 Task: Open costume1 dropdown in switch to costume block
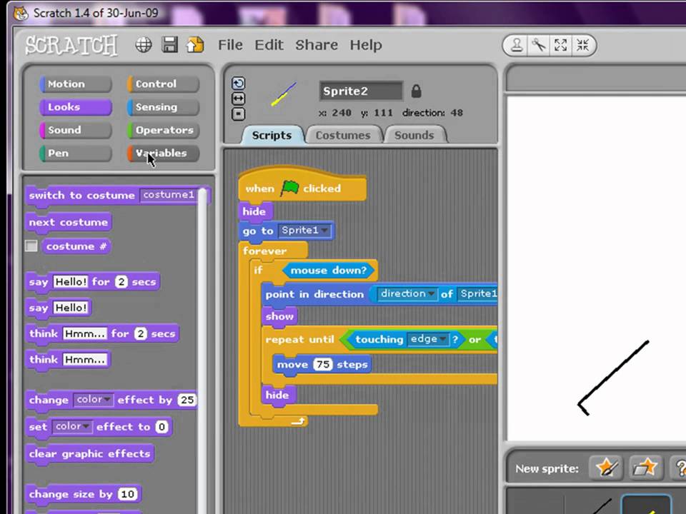(x=170, y=195)
